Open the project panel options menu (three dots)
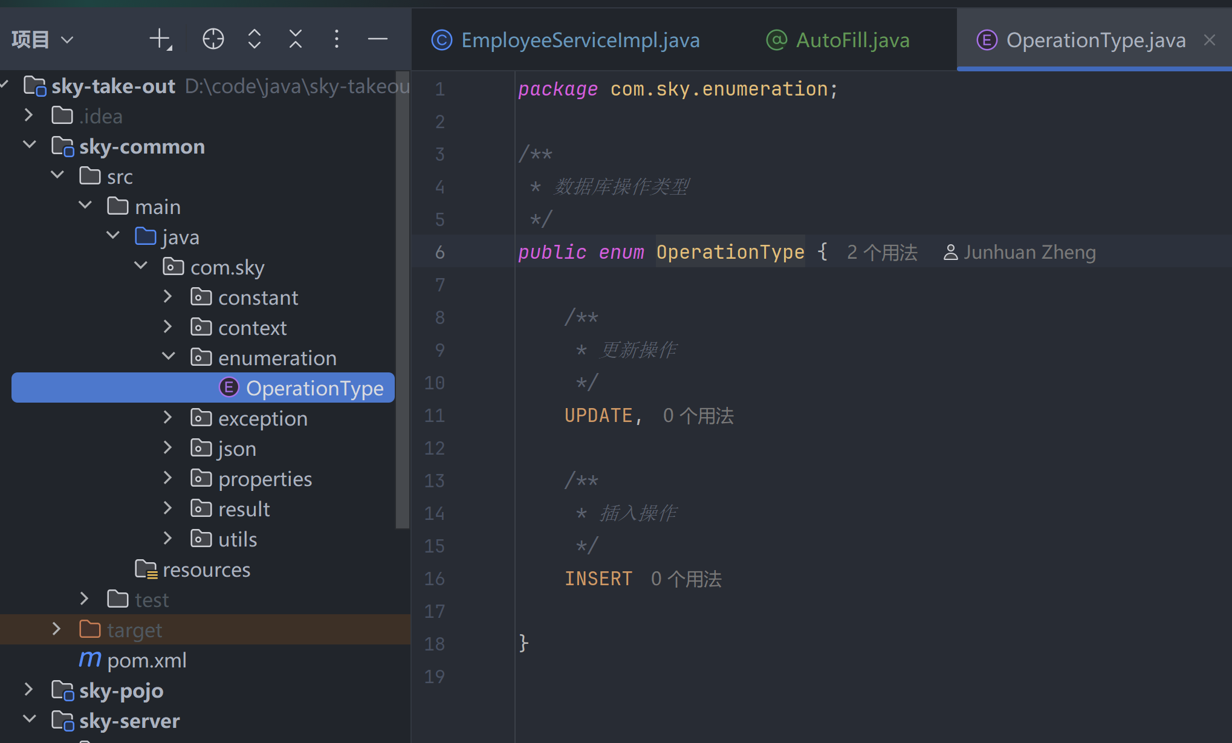 tap(337, 39)
